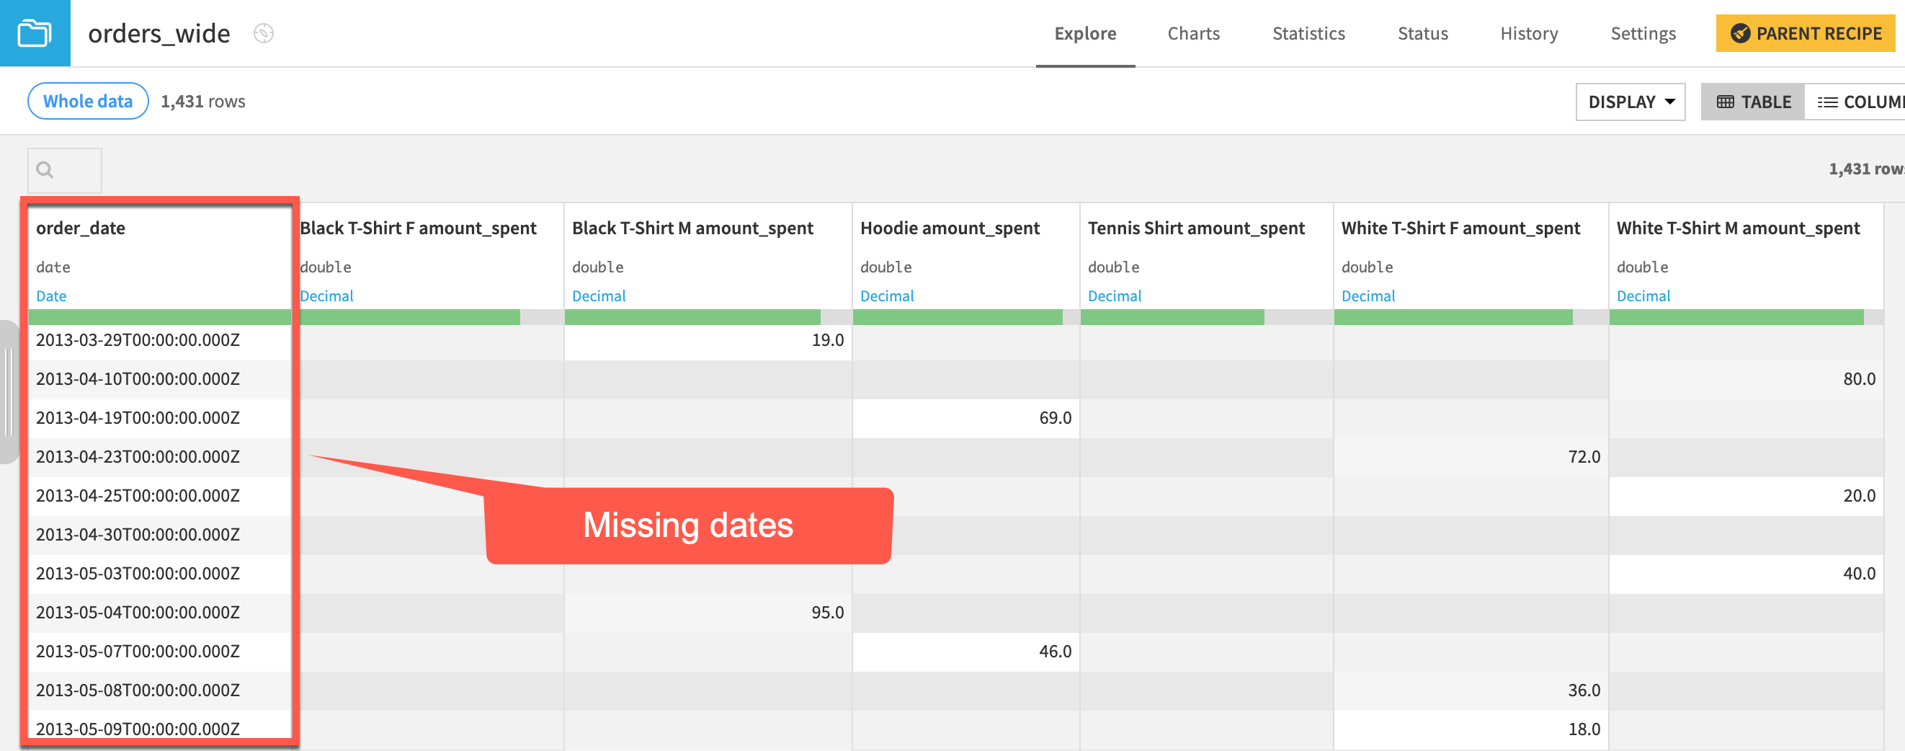The height and width of the screenshot is (751, 1905).
Task: Click the list icon on the COLUMNS button
Action: click(x=1828, y=102)
